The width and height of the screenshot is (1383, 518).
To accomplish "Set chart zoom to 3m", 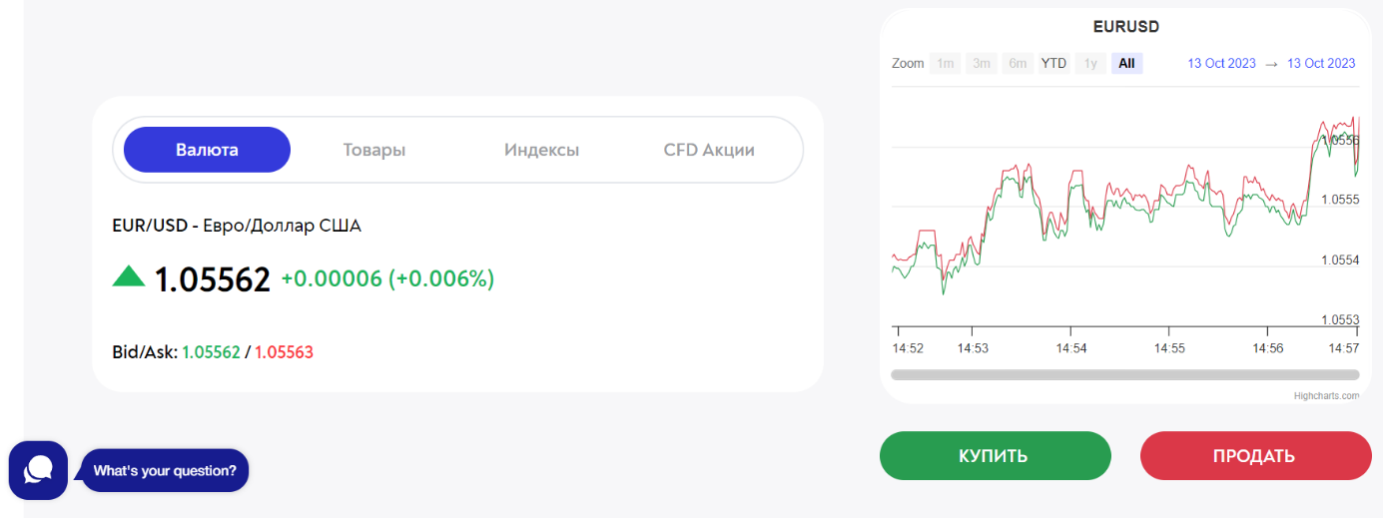I will [982, 64].
